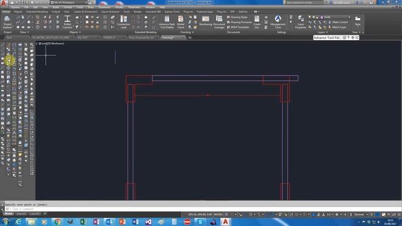Open the Numbering tool
Screen dimensions: 402x226
tap(205, 21)
